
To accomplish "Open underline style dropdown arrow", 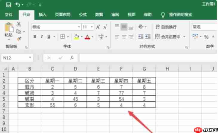I will (x=54, y=37).
